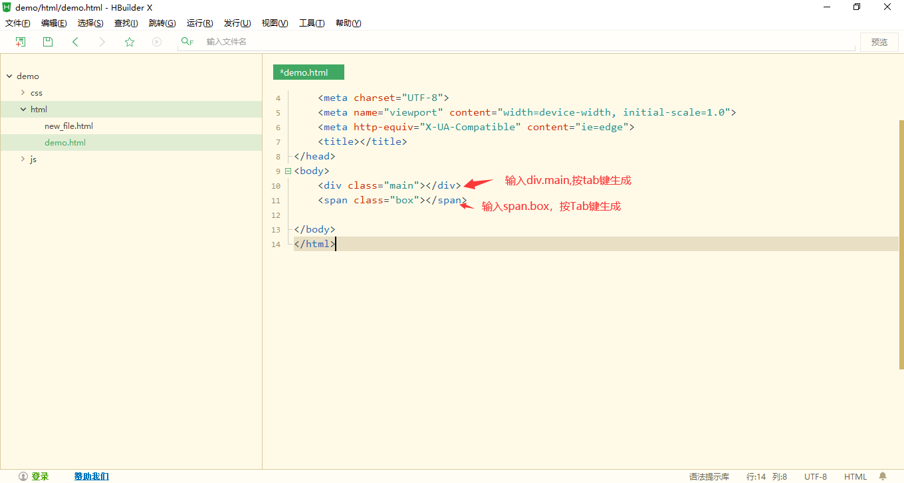Open the 文件(F) menu

(x=18, y=23)
